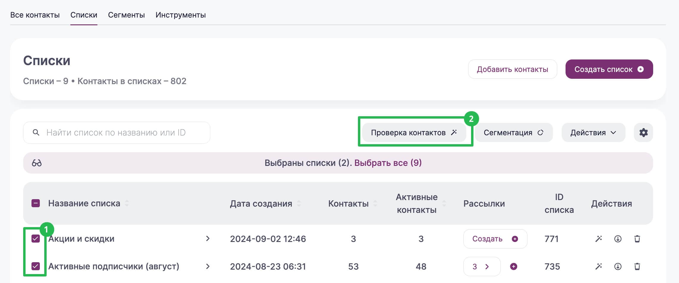Open the Действия dropdown
This screenshot has width=679, height=283.
coord(593,133)
